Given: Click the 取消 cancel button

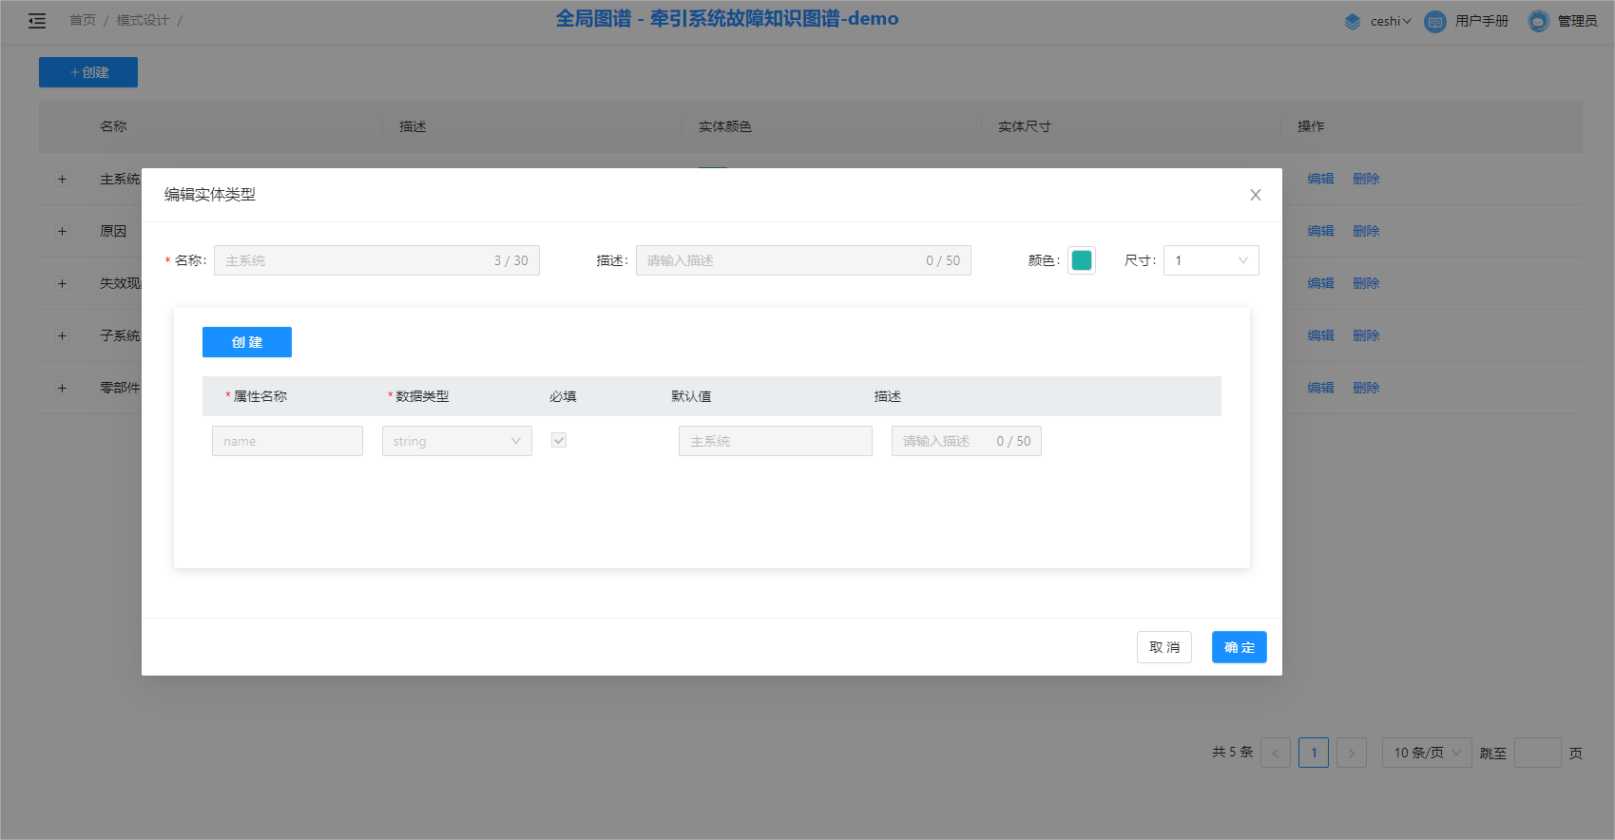Looking at the screenshot, I should [x=1163, y=647].
